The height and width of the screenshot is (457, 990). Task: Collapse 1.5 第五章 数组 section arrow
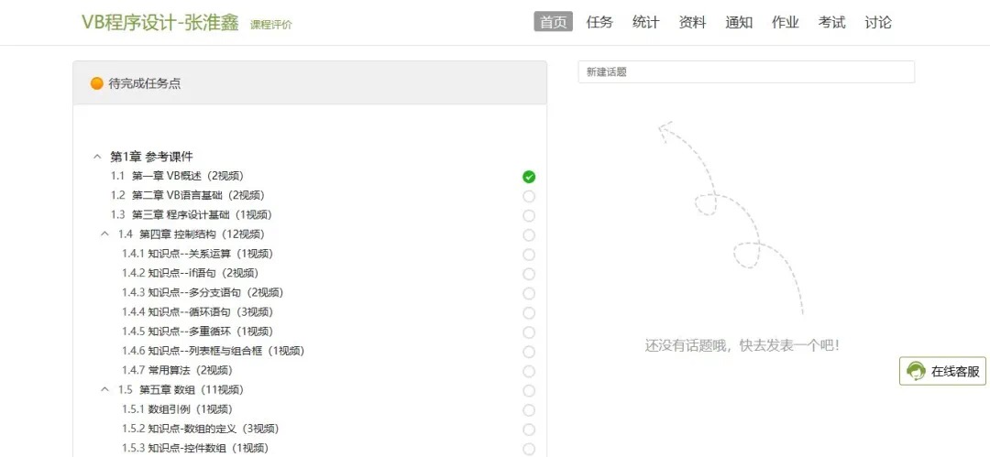pyautogui.click(x=104, y=389)
